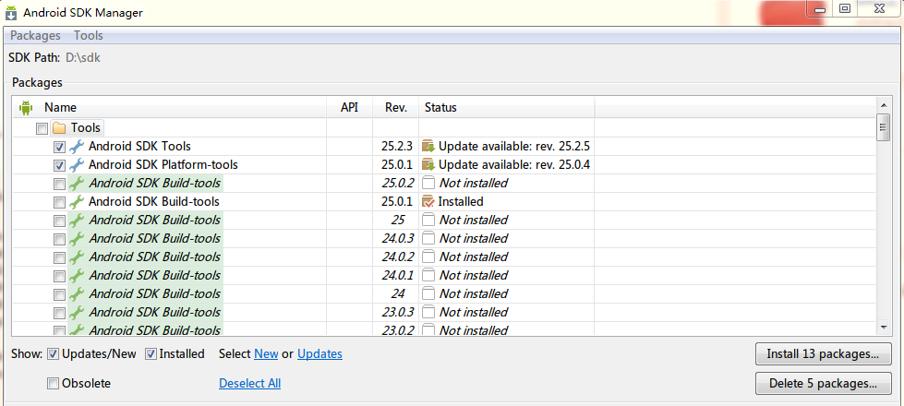Click the green wrench icon of Build-tools 24.0.2
The width and height of the screenshot is (904, 406).
(77, 257)
